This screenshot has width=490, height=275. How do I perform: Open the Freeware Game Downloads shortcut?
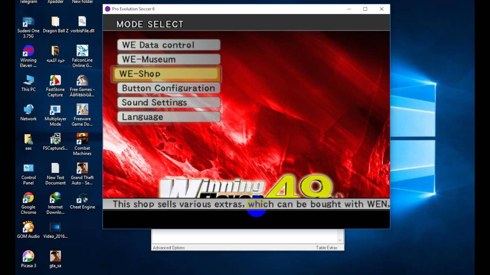point(82,115)
